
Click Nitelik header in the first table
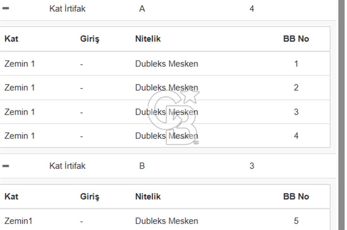148,39
